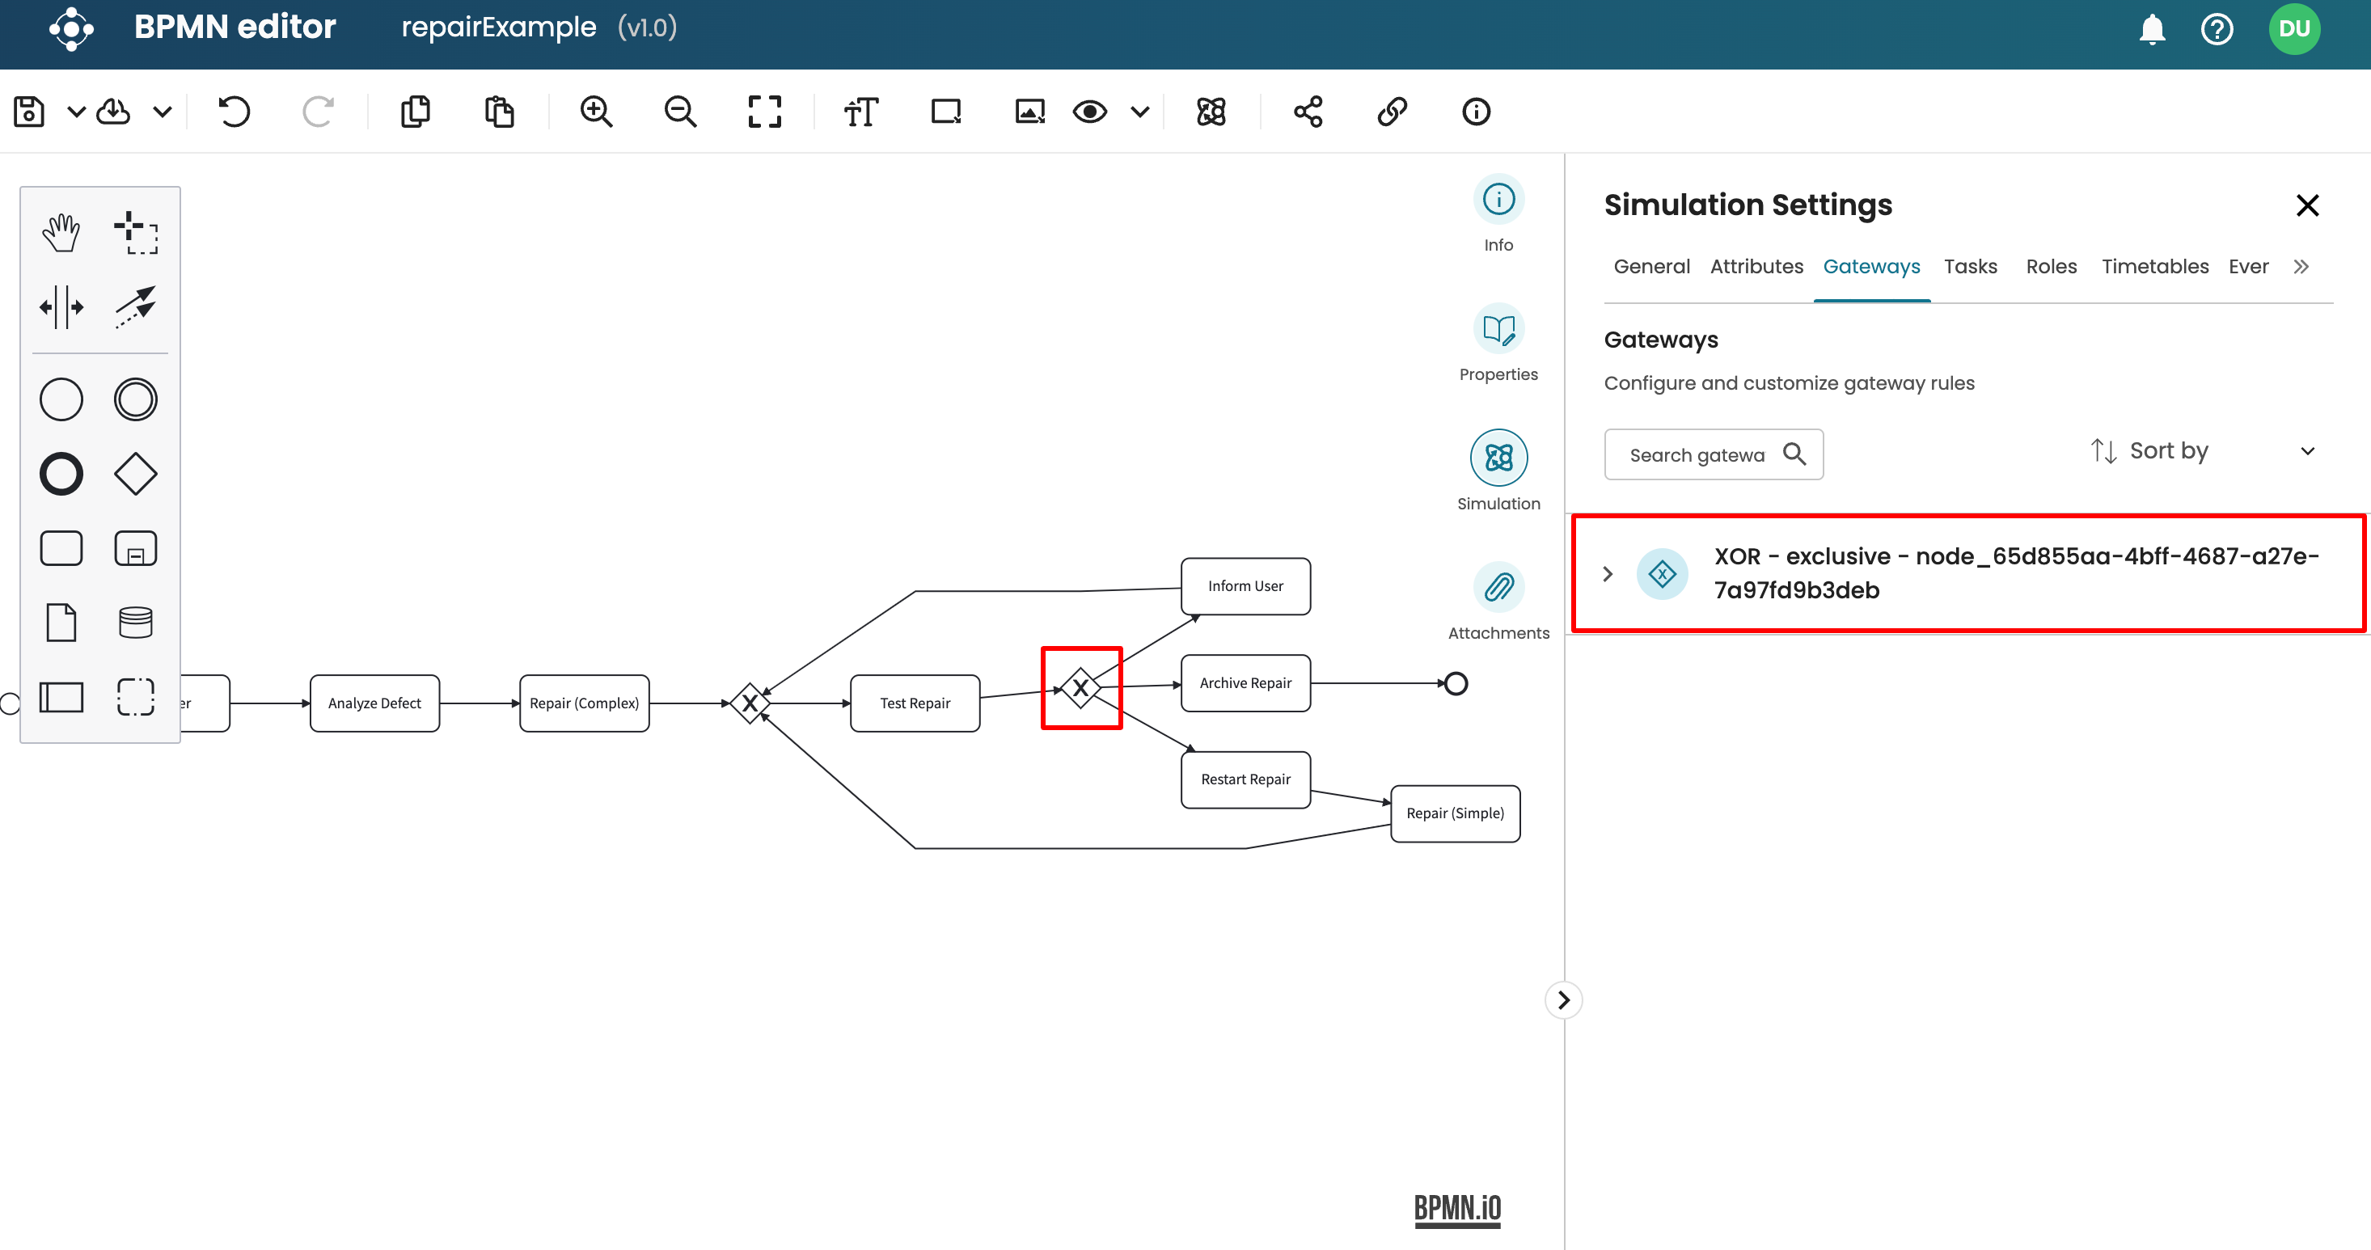2371x1250 pixels.
Task: Select the Test Repair task node
Action: [x=914, y=703]
